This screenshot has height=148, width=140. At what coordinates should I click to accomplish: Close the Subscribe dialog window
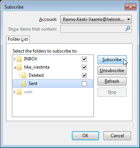130,7
